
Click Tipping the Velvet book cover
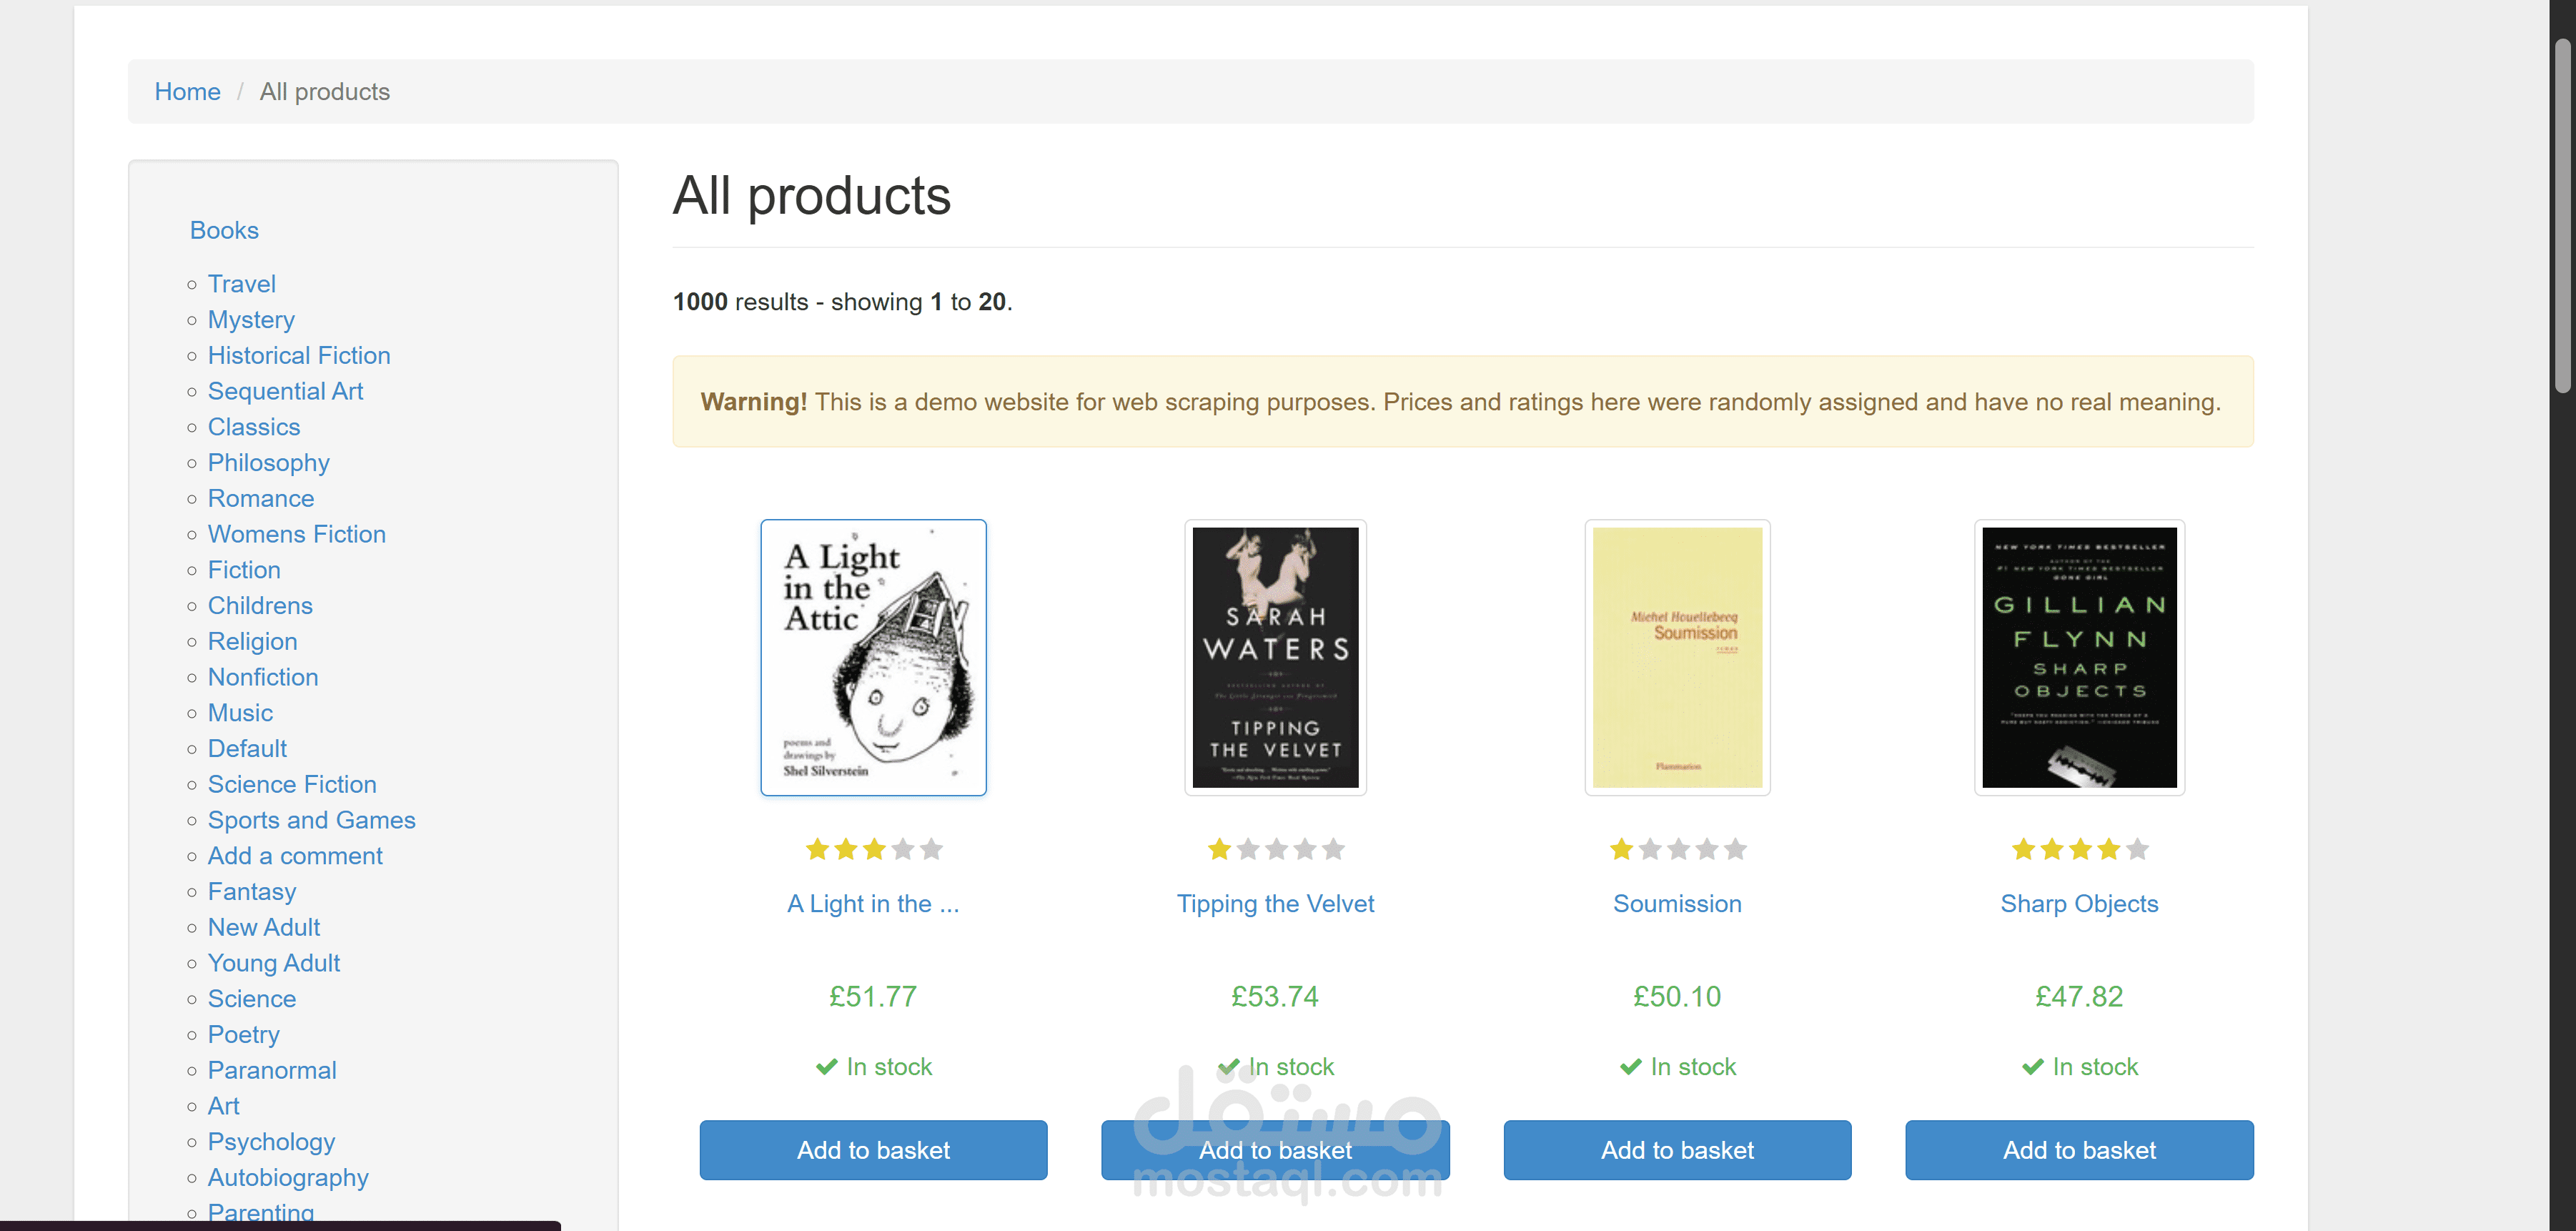pos(1275,657)
